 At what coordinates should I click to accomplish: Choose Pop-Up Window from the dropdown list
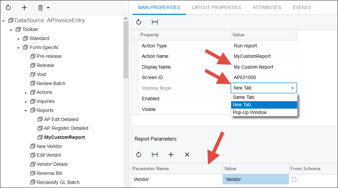(249, 112)
